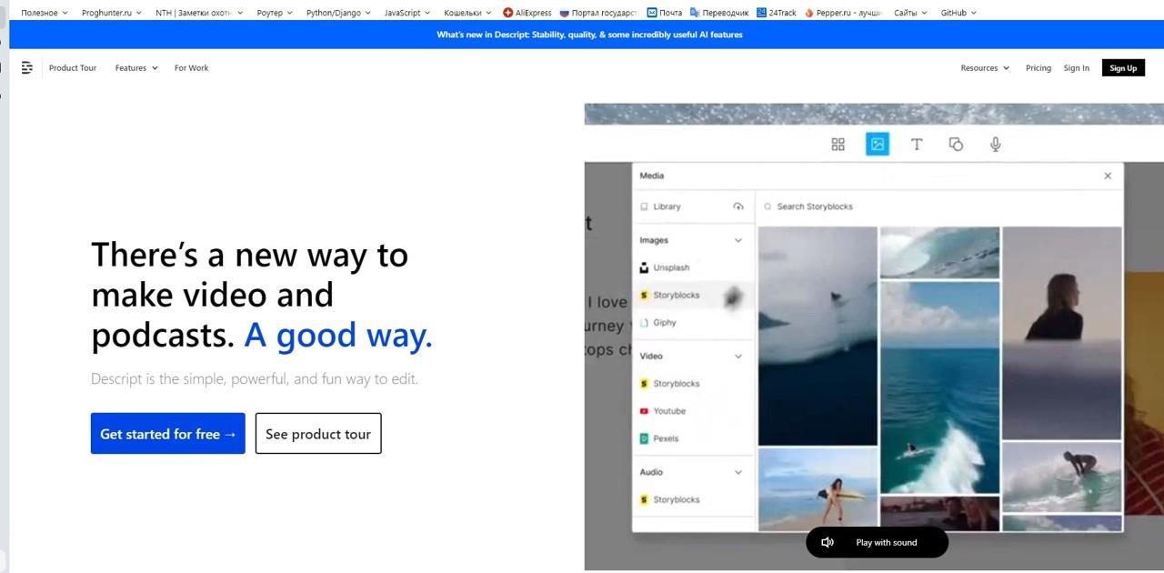This screenshot has height=573, width=1164.
Task: Open the NTH Заметки охотника bookmarks folder
Action: pyautogui.click(x=199, y=13)
